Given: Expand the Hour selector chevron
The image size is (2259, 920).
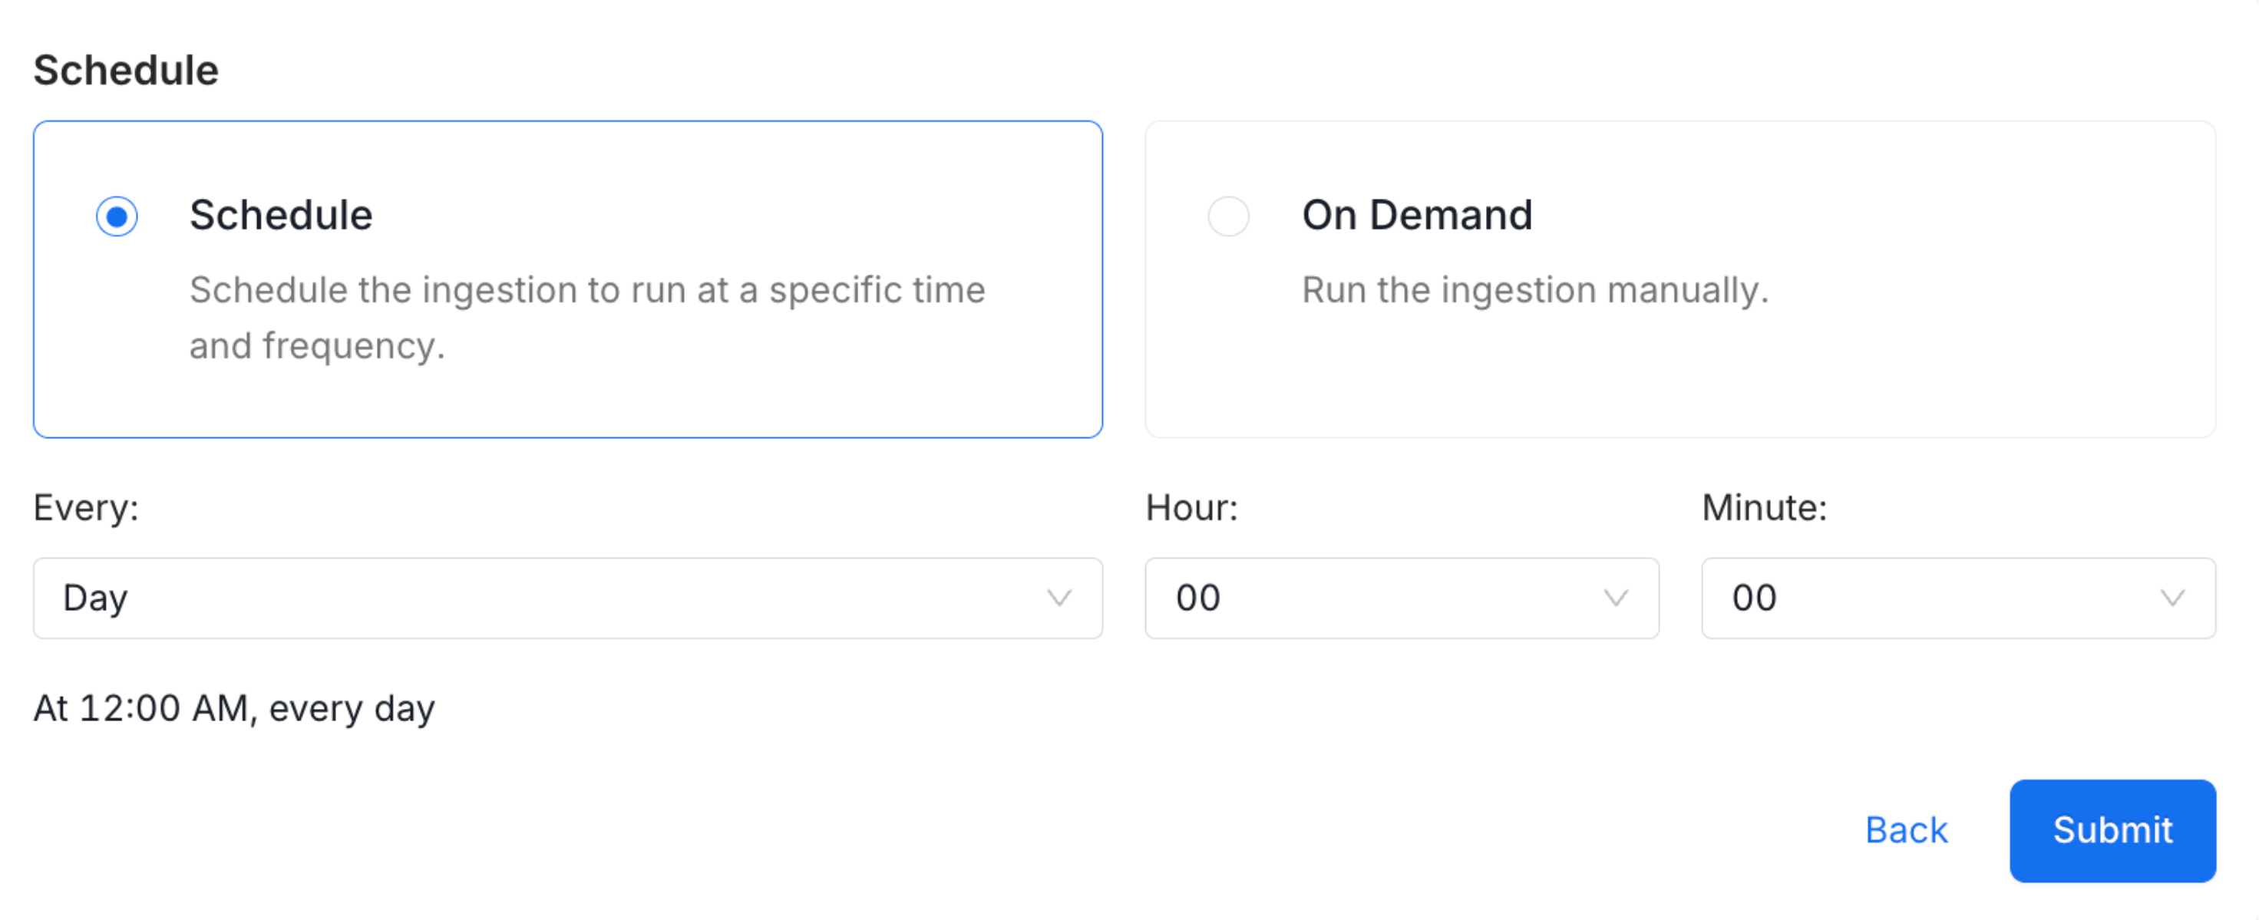Looking at the screenshot, I should click(x=1617, y=598).
